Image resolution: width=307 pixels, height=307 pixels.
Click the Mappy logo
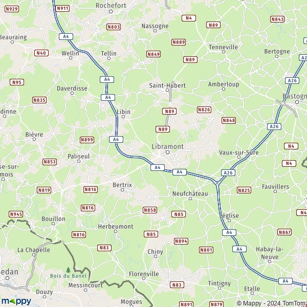coord(16,301)
